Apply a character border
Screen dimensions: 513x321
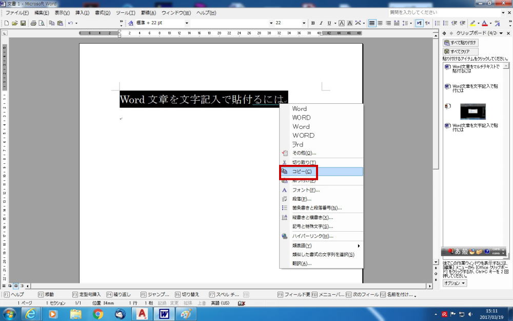tap(342, 23)
